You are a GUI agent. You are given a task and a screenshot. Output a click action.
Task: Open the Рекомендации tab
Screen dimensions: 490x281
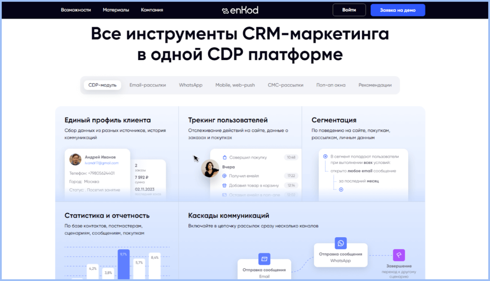click(x=375, y=85)
